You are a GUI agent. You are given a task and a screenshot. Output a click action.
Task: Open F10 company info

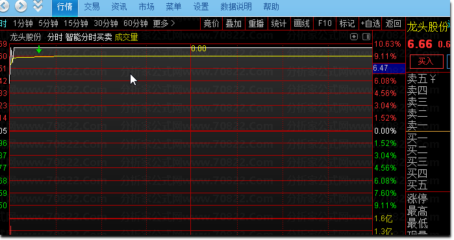(325, 23)
